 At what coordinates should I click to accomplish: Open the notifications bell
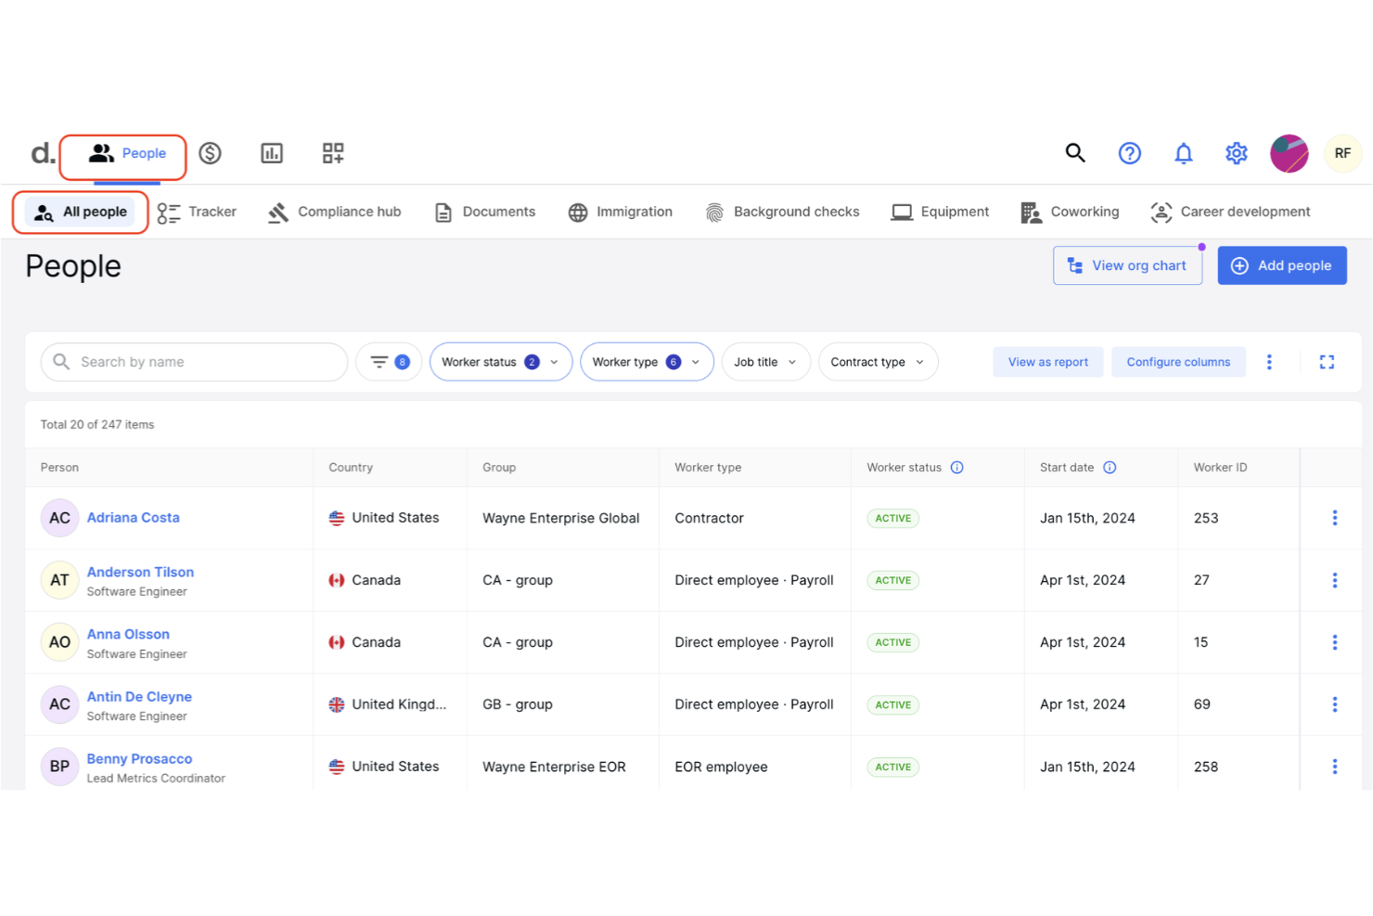click(x=1184, y=153)
